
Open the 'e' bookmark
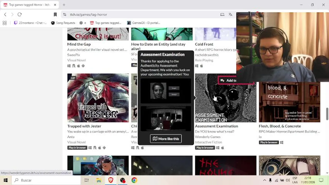point(83,23)
